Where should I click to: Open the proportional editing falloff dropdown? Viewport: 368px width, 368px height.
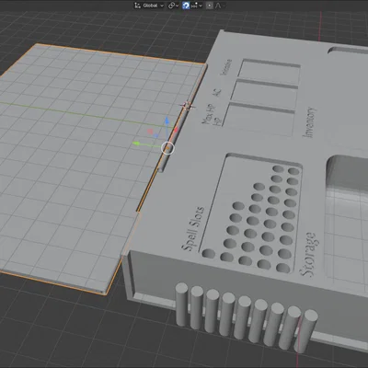click(220, 6)
